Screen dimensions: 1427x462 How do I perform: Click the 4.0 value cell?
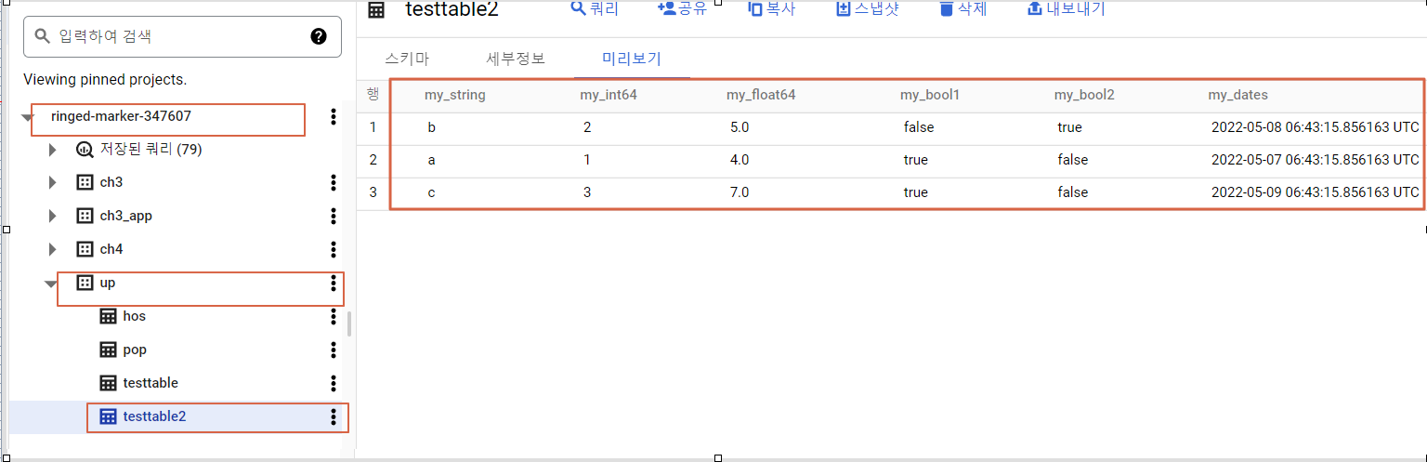click(x=740, y=160)
